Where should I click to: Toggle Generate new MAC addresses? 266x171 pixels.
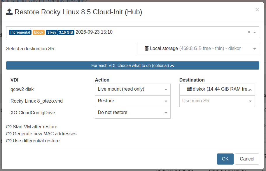coord(9,134)
